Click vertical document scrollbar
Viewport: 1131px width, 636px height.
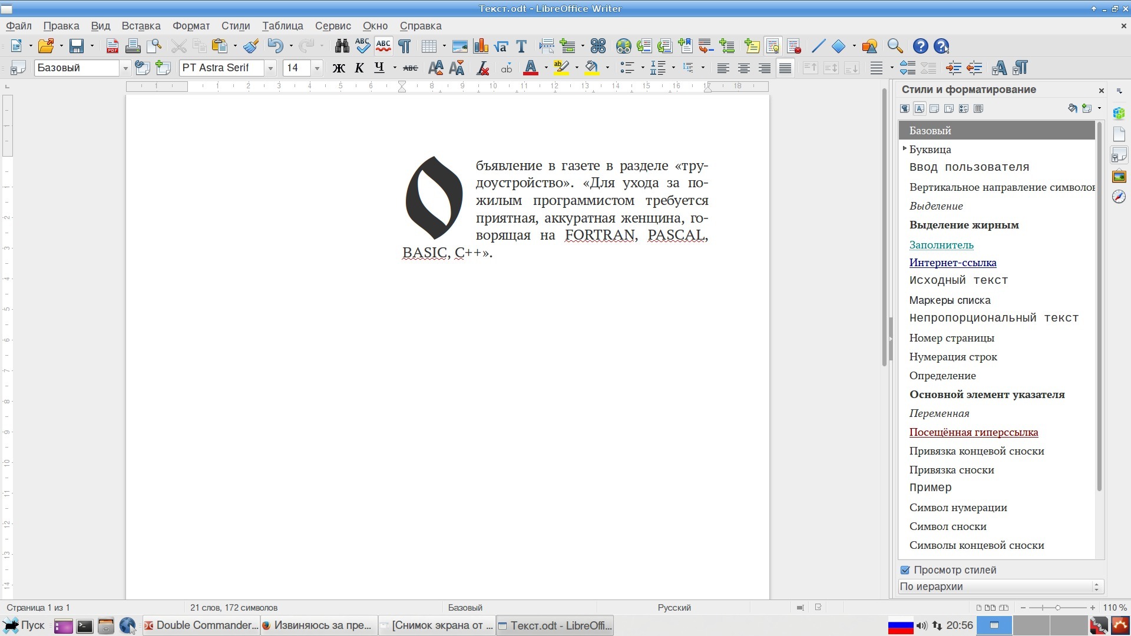click(884, 227)
